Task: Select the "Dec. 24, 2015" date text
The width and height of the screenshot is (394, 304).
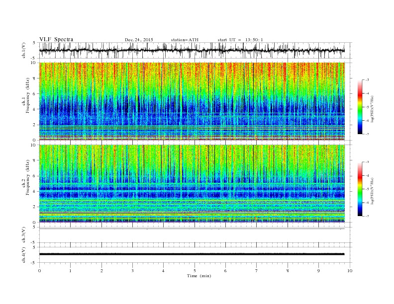Action: pos(139,40)
